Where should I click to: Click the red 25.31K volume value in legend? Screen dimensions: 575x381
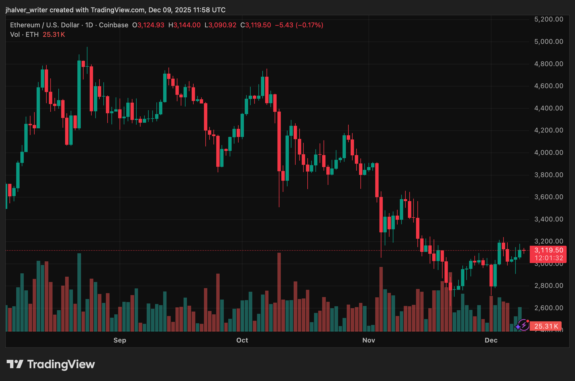[54, 35]
